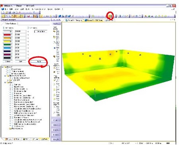Click the blue DIALux icon beside File menu
This screenshot has height=145, width=179.
[3, 9]
